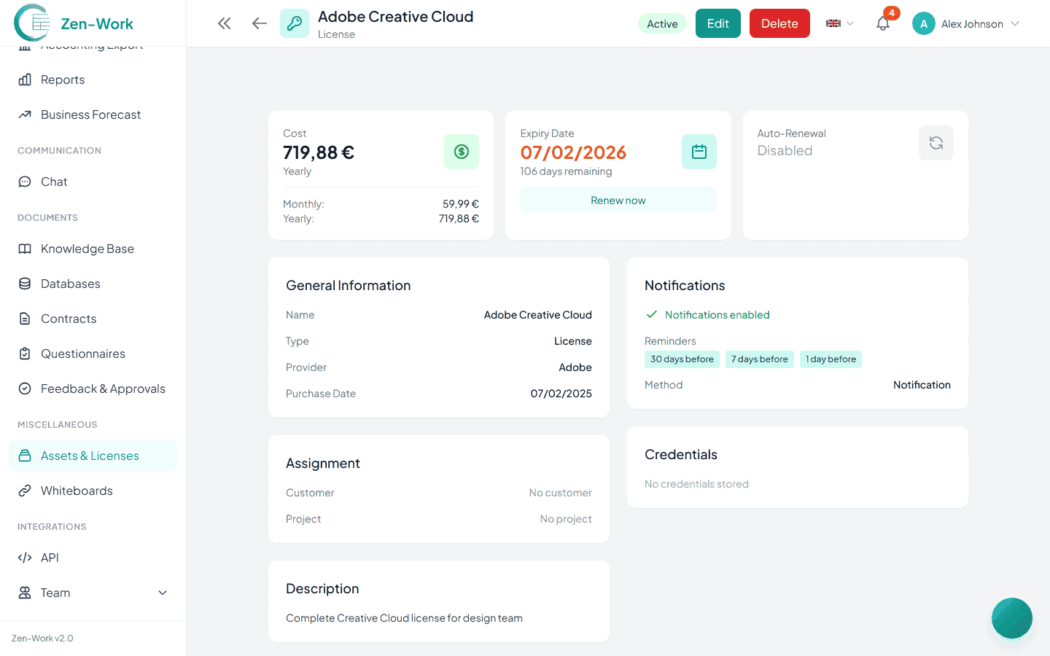The width and height of the screenshot is (1050, 656).
Task: Open Contracts from the sidebar
Action: [x=93, y=319]
